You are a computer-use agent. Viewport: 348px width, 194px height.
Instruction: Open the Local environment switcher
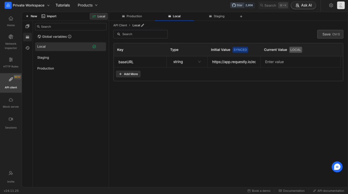99,16
